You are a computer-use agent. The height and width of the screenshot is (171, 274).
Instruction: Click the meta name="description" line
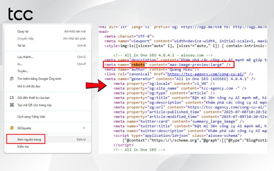click(186, 60)
